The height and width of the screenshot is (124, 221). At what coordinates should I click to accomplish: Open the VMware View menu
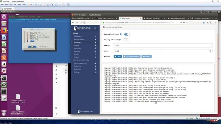click(x=11, y=4)
